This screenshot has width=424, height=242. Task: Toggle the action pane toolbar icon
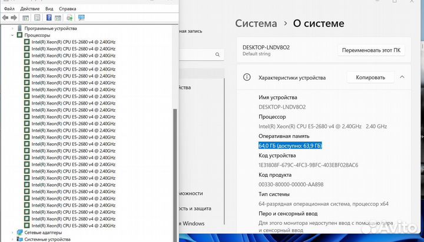click(58, 18)
